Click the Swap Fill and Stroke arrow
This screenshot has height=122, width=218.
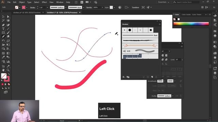pyautogui.click(x=9, y=74)
